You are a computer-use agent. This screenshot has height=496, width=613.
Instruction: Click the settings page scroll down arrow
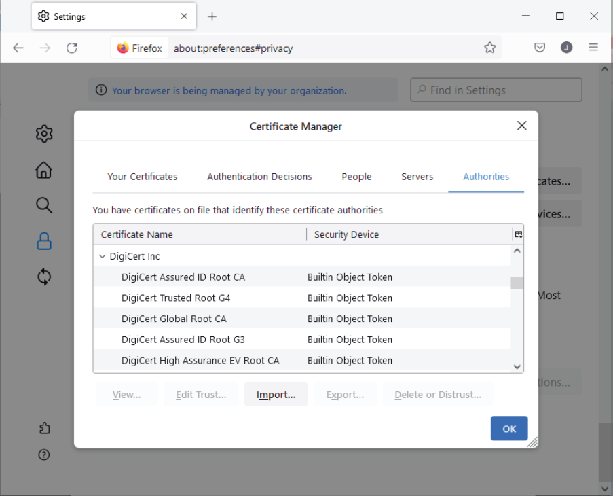(x=604, y=489)
